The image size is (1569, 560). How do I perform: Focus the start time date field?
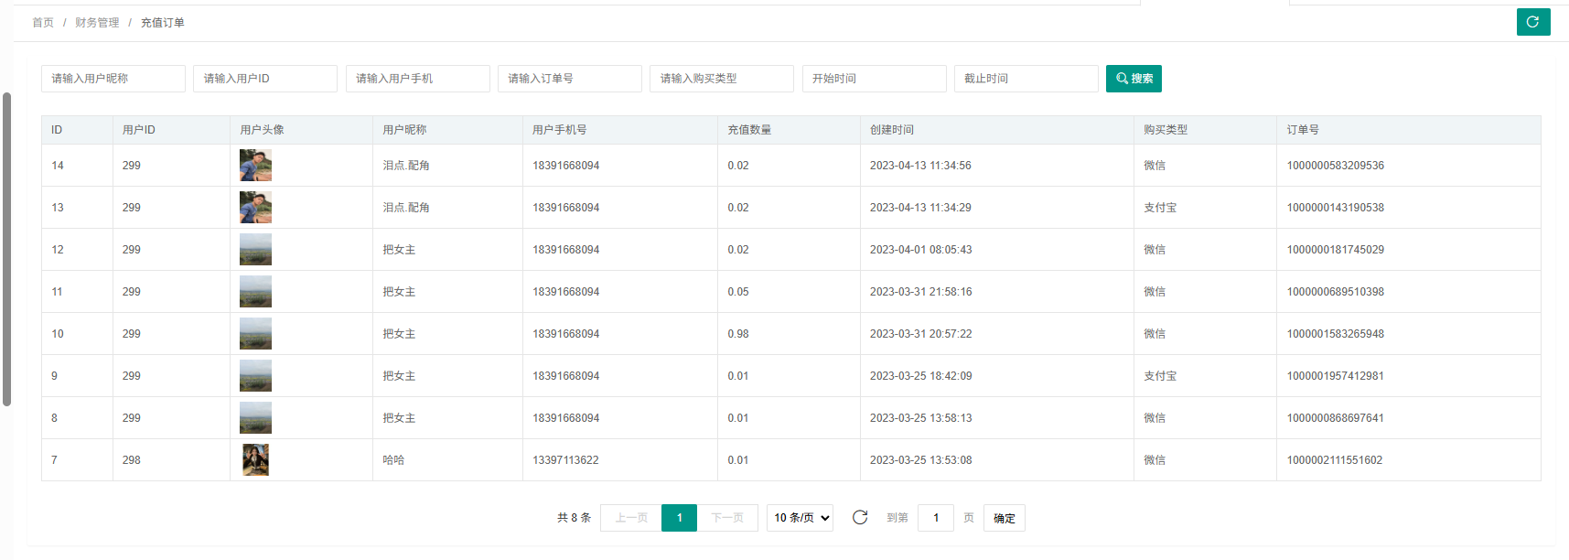874,79
